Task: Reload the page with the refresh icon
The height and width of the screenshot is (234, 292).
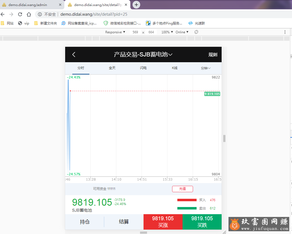Action: (x=20, y=14)
